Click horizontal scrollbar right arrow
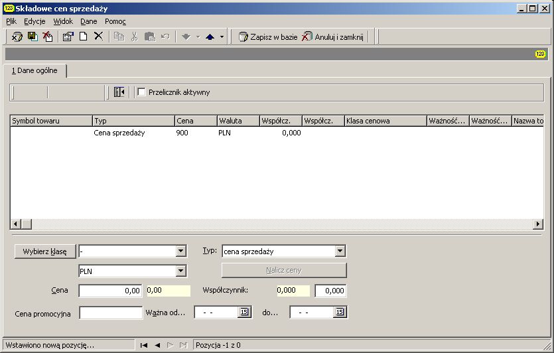The height and width of the screenshot is (353, 554). [x=538, y=224]
